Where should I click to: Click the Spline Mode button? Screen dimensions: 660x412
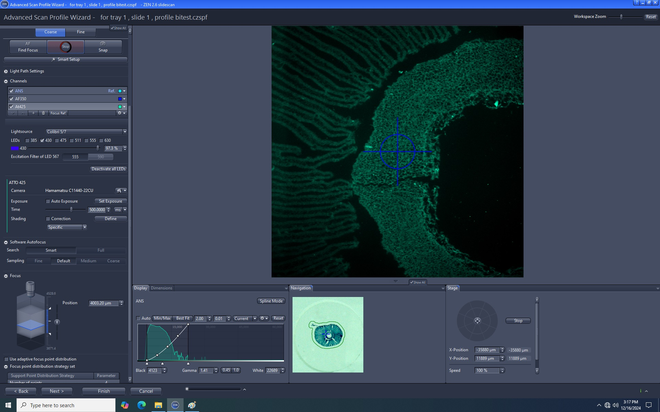point(271,301)
